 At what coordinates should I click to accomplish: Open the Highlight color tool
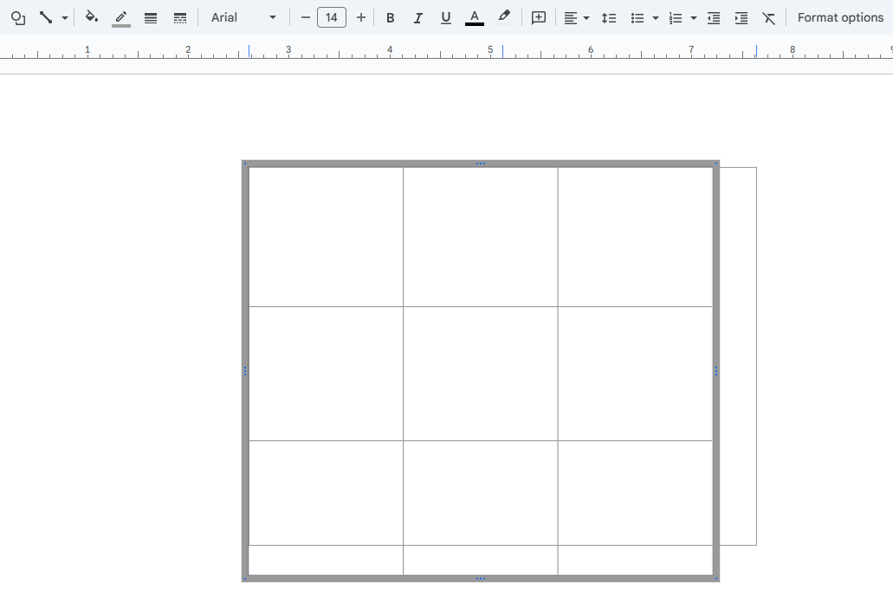click(505, 17)
